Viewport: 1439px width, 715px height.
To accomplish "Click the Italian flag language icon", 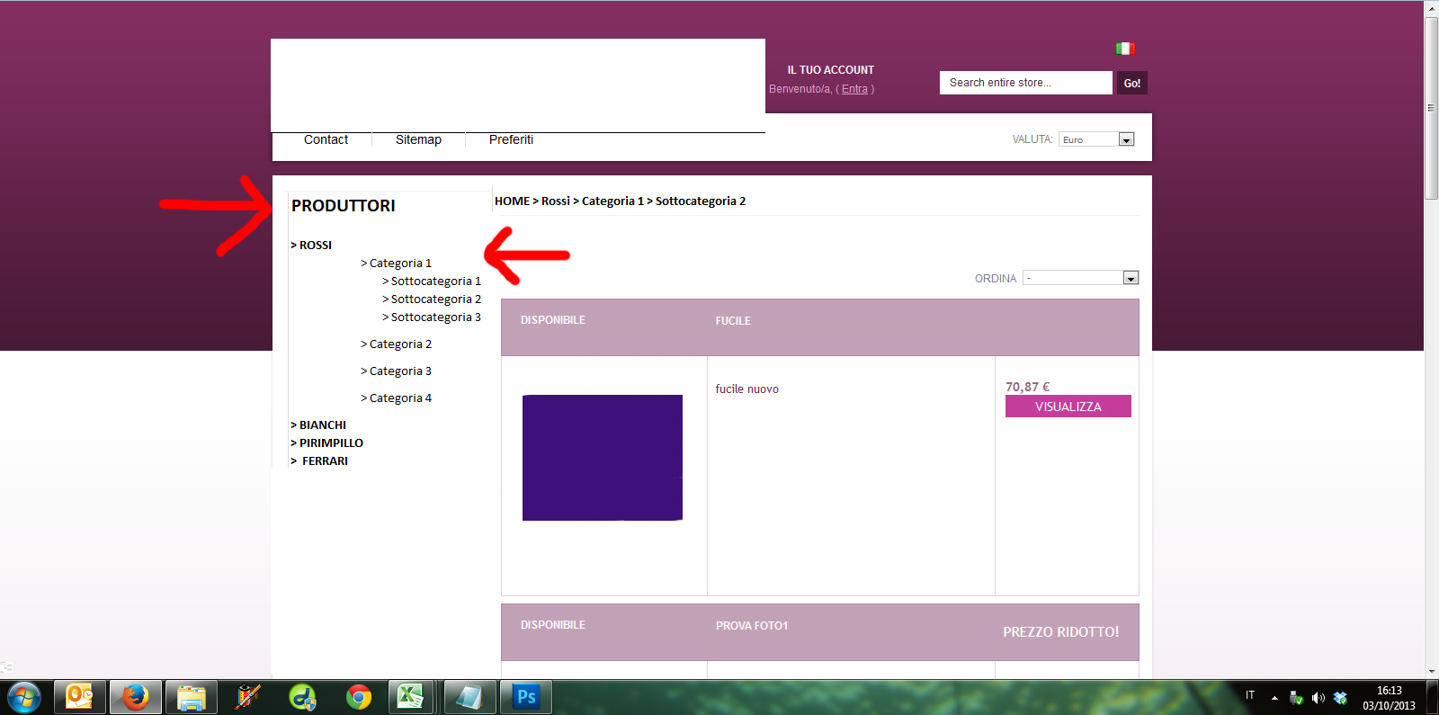I will 1125,49.
